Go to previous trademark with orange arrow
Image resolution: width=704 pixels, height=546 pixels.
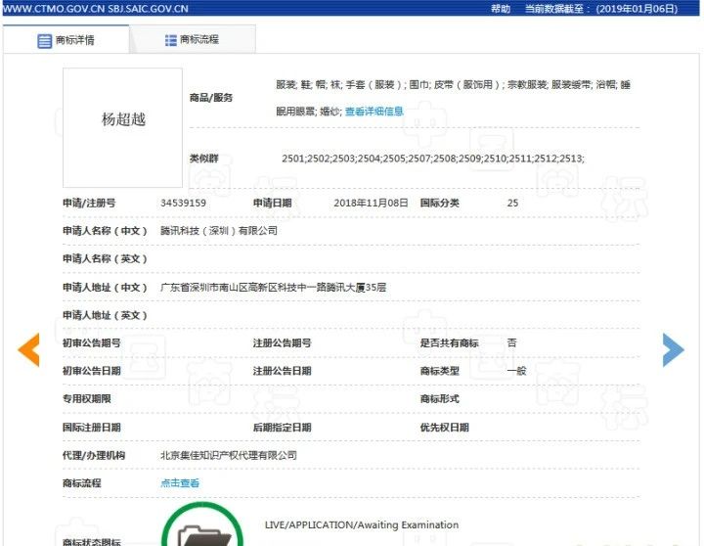(28, 349)
